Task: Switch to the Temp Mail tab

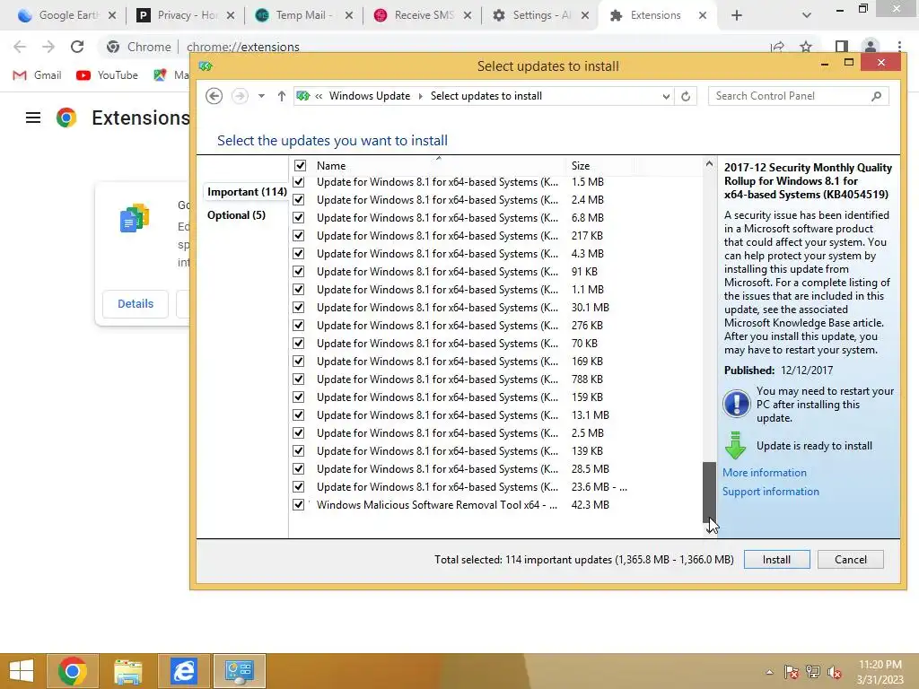Action: [303, 15]
